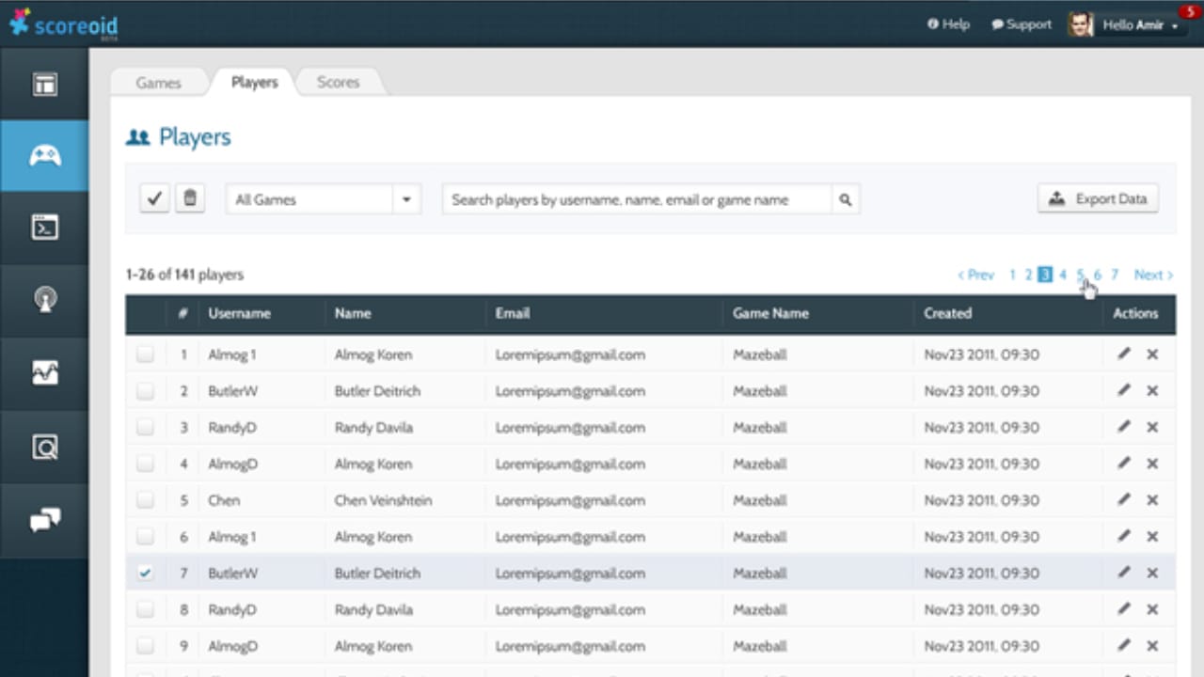Viewport: 1204px width, 677px height.
Task: Open the All Games filter dropdown
Action: click(324, 199)
